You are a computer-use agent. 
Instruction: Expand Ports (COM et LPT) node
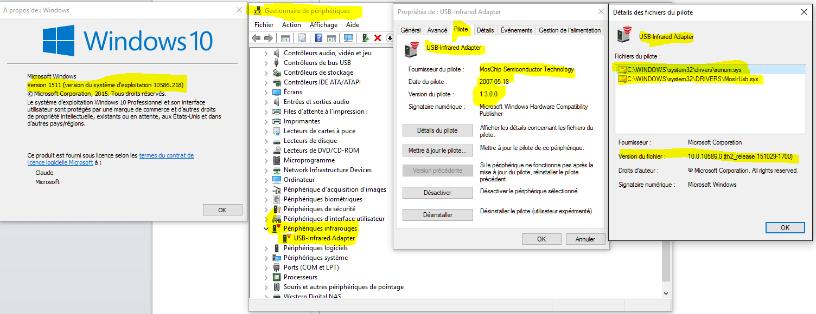(x=266, y=267)
